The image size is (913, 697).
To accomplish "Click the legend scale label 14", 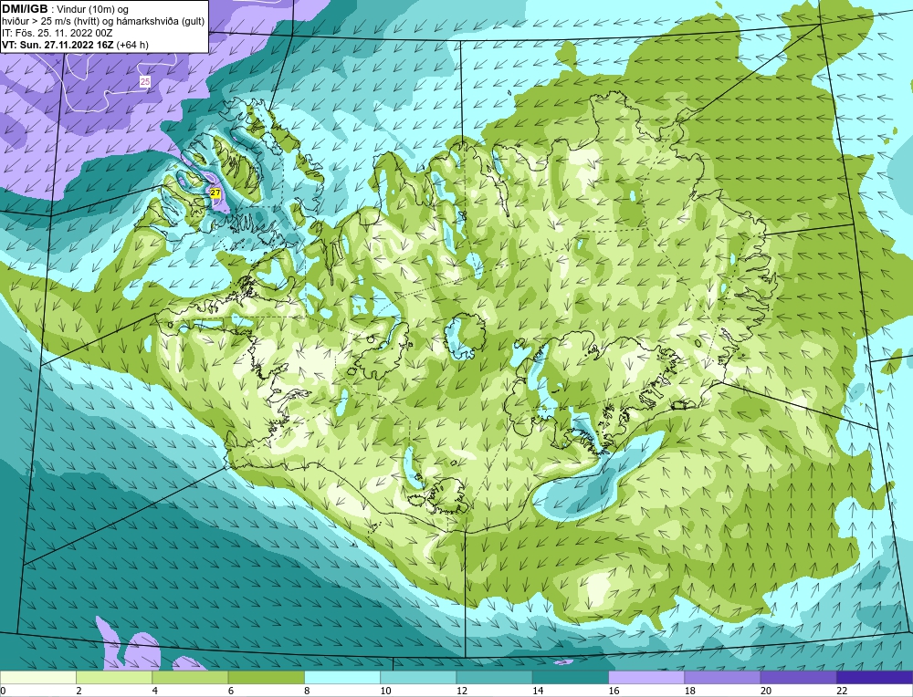I will tap(537, 692).
